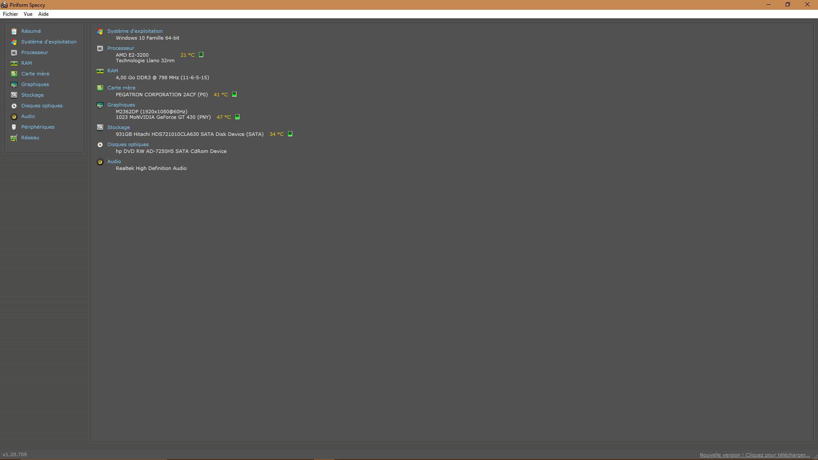The image size is (818, 460).
Task: Click the green temperature indicator beside 47 °C
Action: (x=237, y=117)
